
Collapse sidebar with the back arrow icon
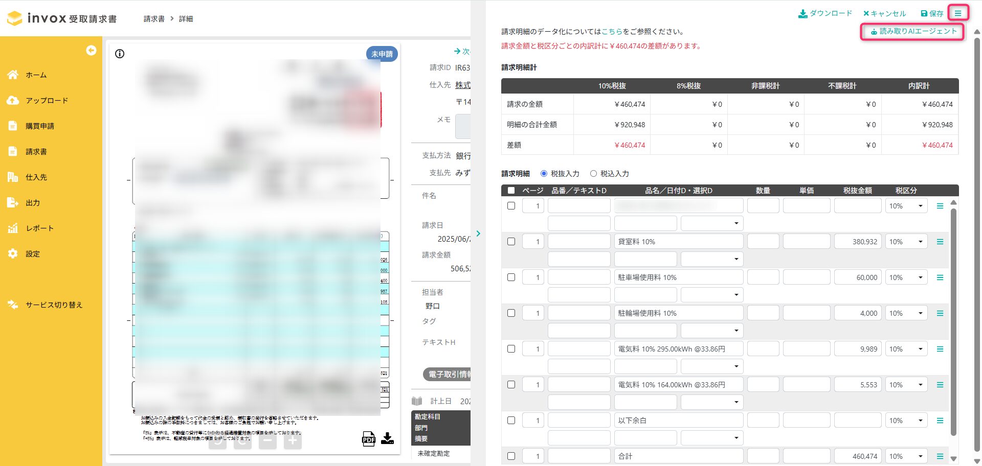tap(91, 50)
